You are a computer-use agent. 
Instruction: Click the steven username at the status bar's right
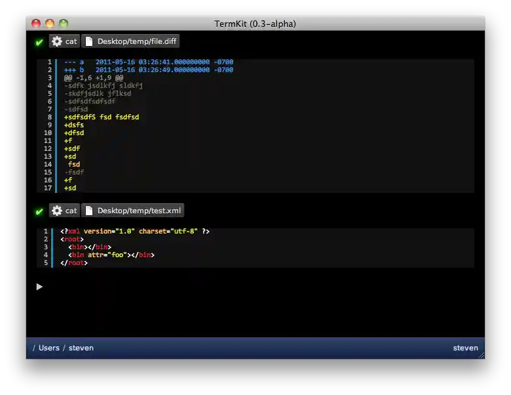[x=465, y=348]
